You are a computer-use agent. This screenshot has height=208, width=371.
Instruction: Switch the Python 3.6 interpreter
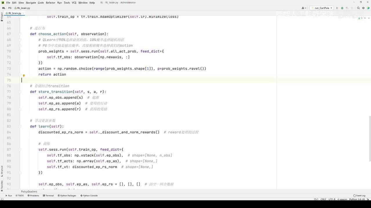coord(357,199)
